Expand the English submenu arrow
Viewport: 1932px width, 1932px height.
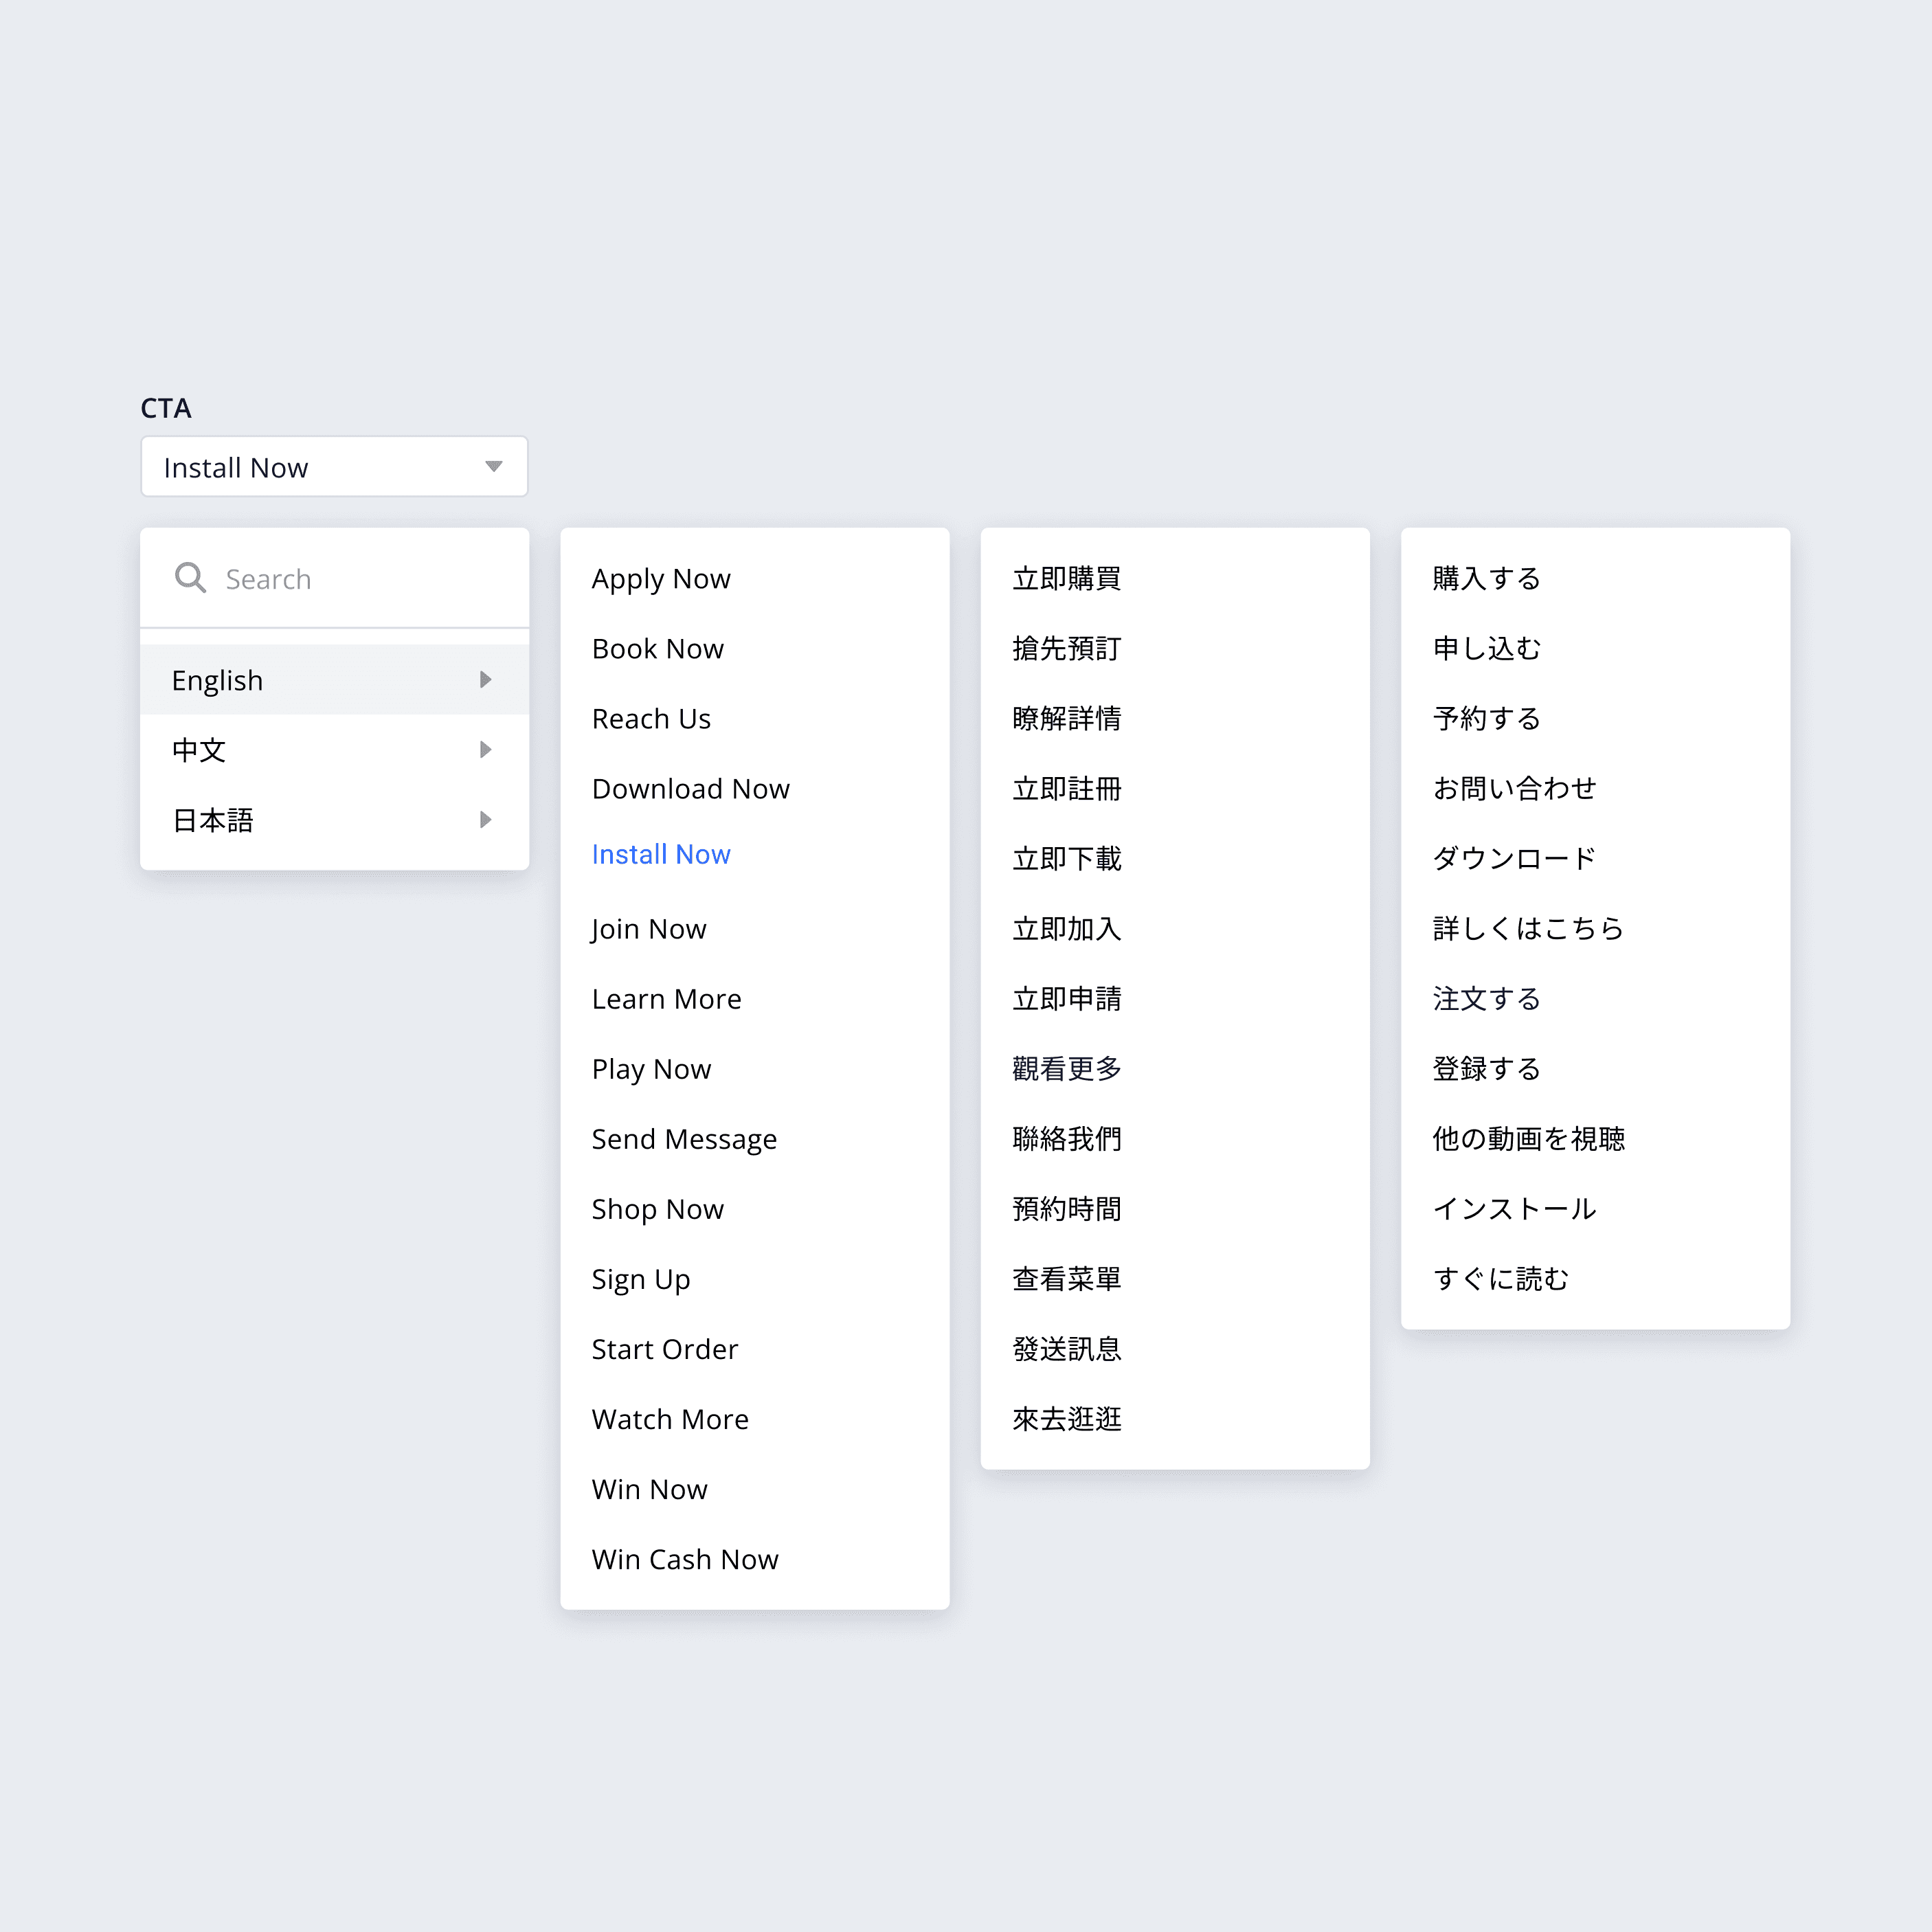485,680
